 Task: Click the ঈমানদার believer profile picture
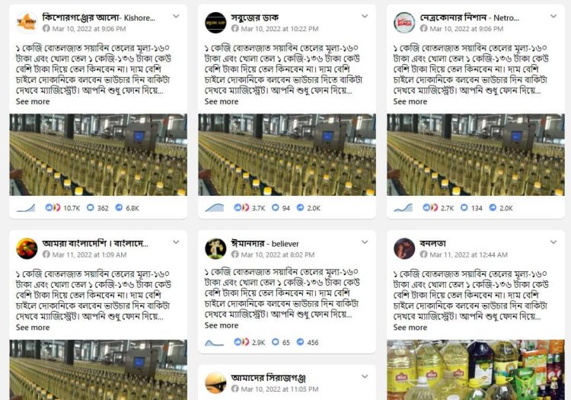(215, 248)
